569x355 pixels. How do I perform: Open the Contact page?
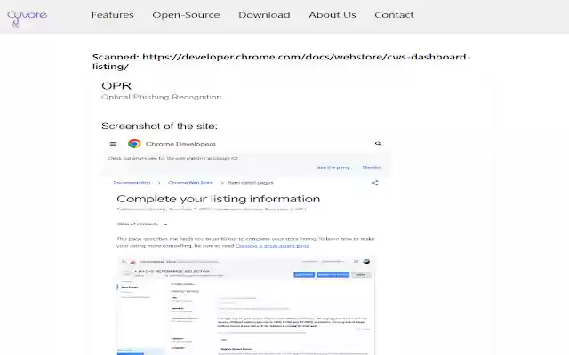[x=394, y=15]
